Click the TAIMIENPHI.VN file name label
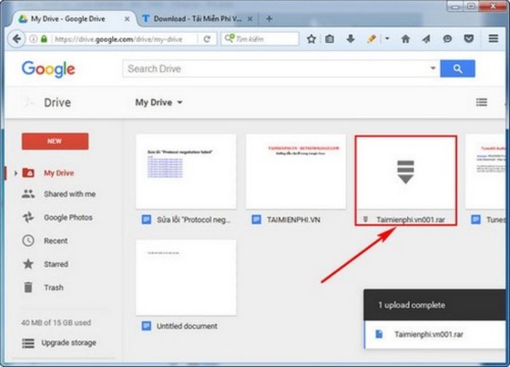This screenshot has height=367, width=510. click(x=294, y=220)
